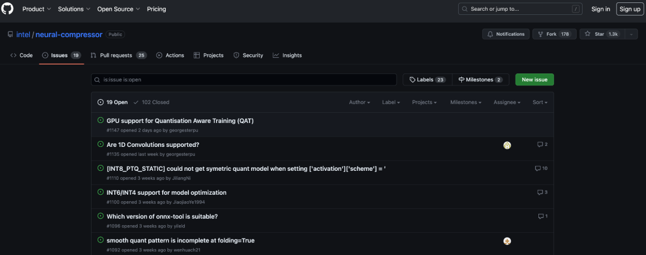Image resolution: width=646 pixels, height=255 pixels.
Task: Click author wenhuach21 on issue #1092
Action: 186,250
